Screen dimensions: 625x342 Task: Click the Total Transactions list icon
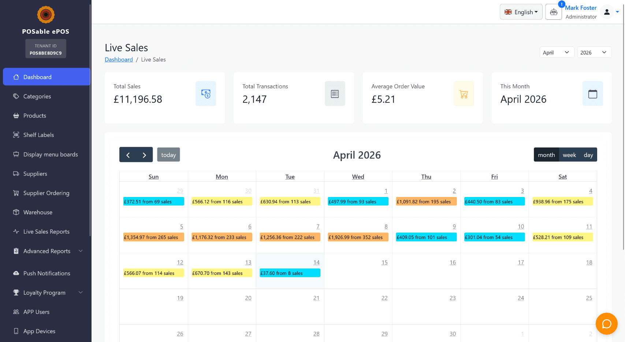(335, 94)
